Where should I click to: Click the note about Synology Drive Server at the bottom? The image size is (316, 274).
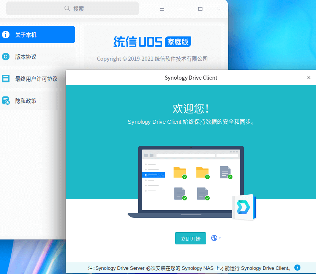coord(189,268)
